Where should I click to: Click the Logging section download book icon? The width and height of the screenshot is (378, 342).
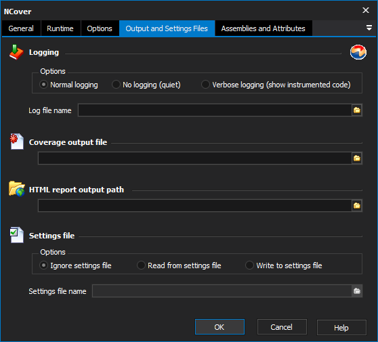(16, 52)
